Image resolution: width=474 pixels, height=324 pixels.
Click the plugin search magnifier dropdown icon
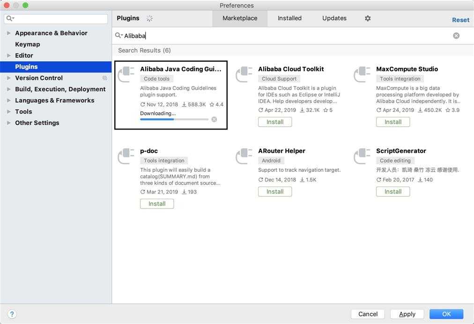click(x=119, y=35)
